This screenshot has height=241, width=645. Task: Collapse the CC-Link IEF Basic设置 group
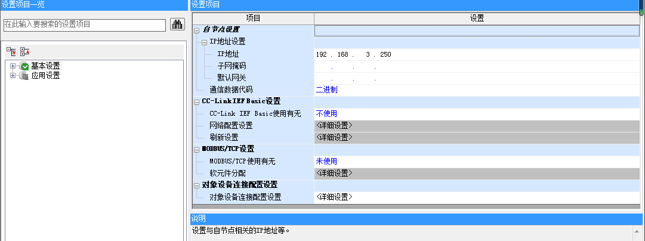pos(197,101)
